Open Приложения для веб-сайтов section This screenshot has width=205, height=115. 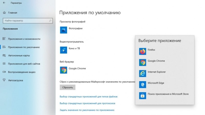click(24, 64)
